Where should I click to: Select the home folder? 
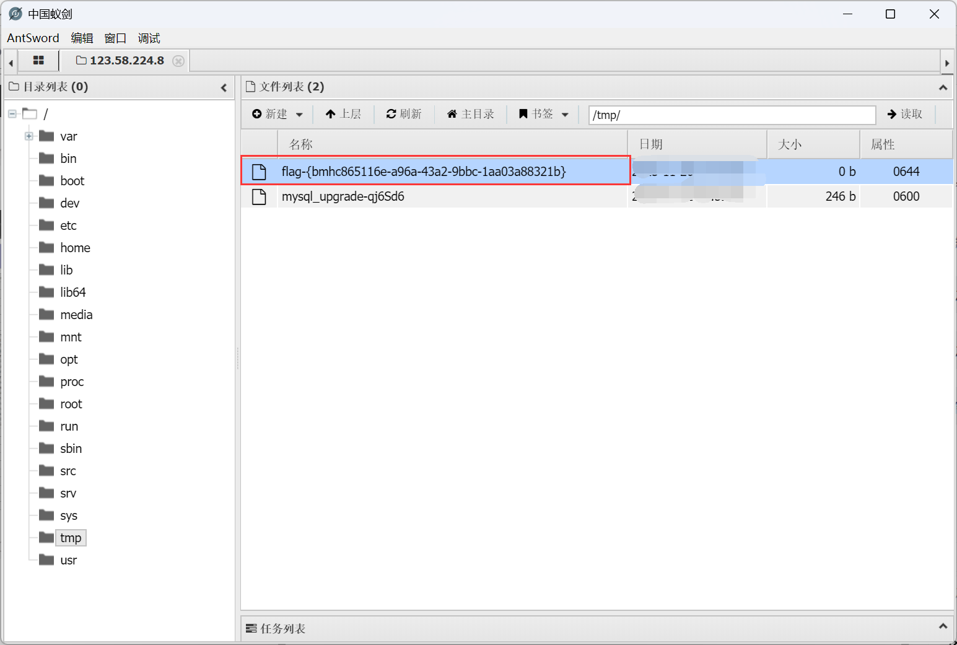[x=75, y=248]
